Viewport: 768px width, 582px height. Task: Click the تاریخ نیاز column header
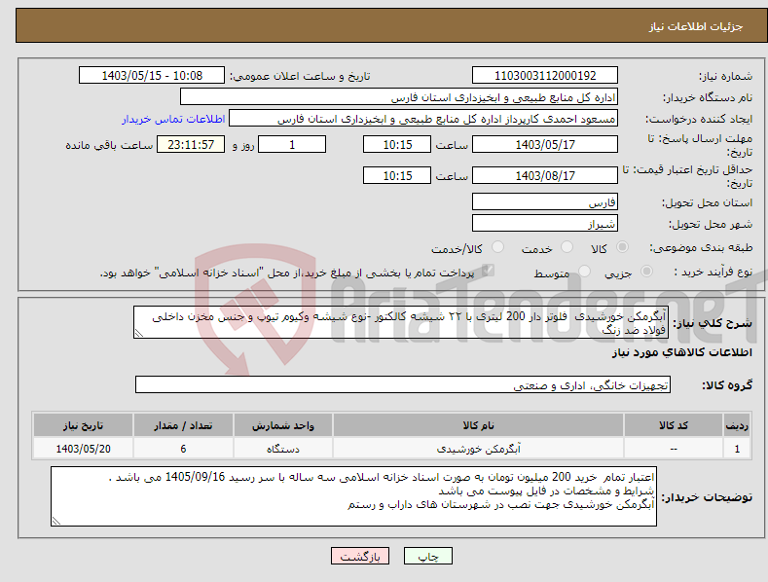click(x=83, y=425)
